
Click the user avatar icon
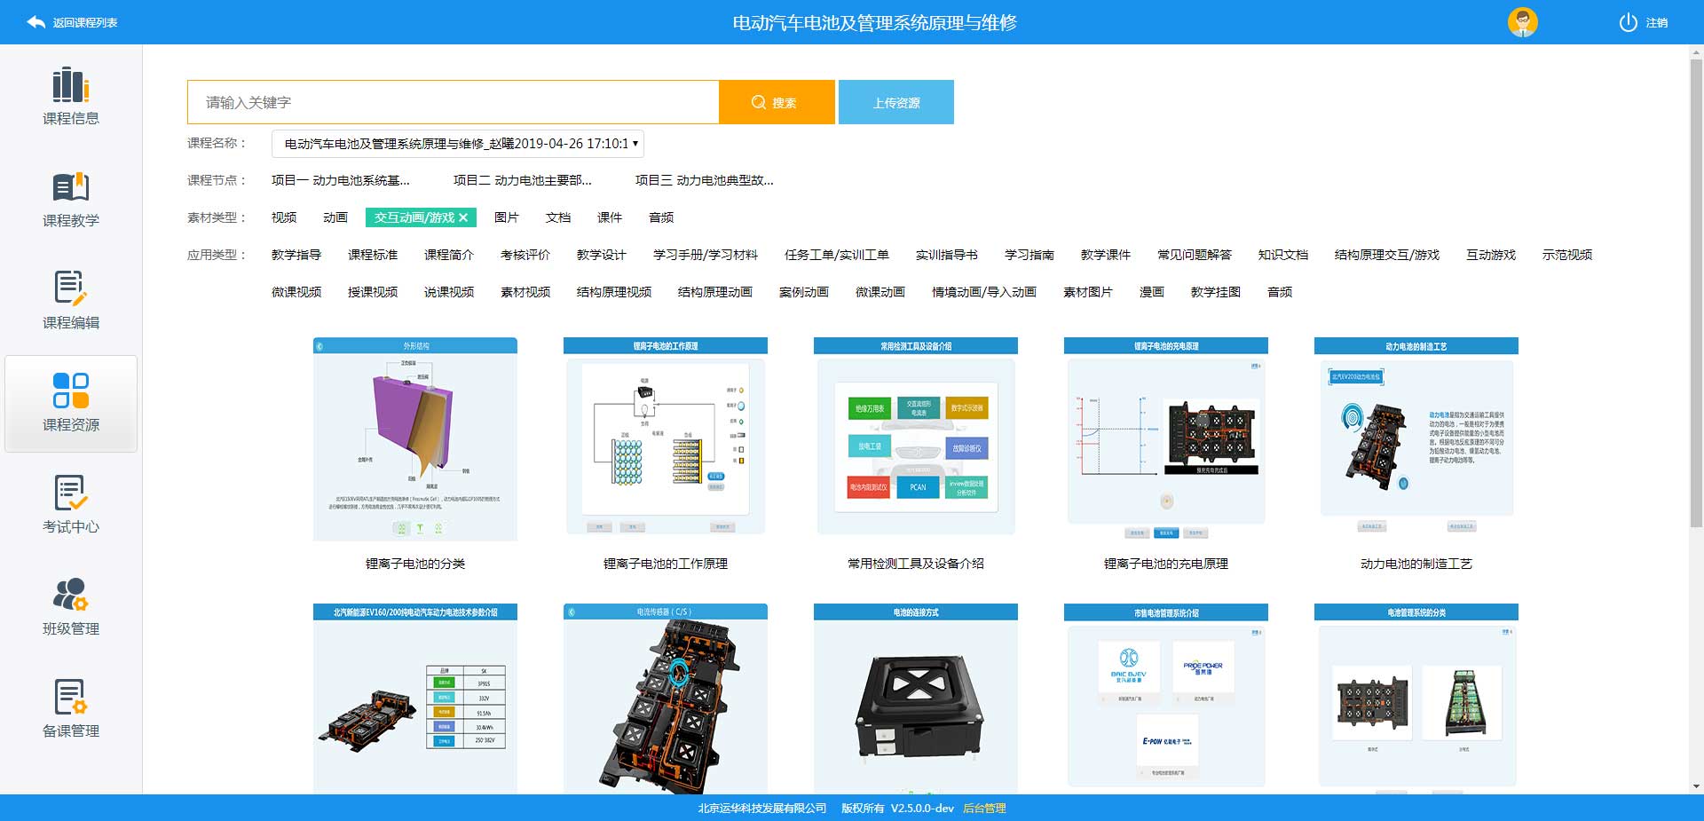[x=1522, y=22]
